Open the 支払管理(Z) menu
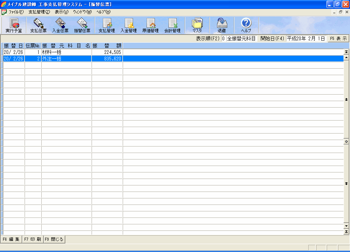 [39, 12]
